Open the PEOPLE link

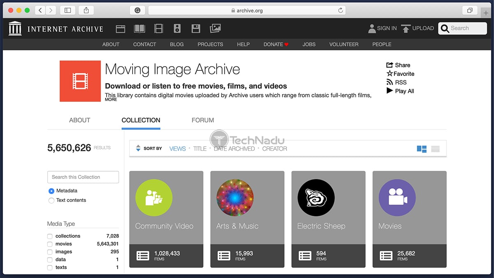382,44
